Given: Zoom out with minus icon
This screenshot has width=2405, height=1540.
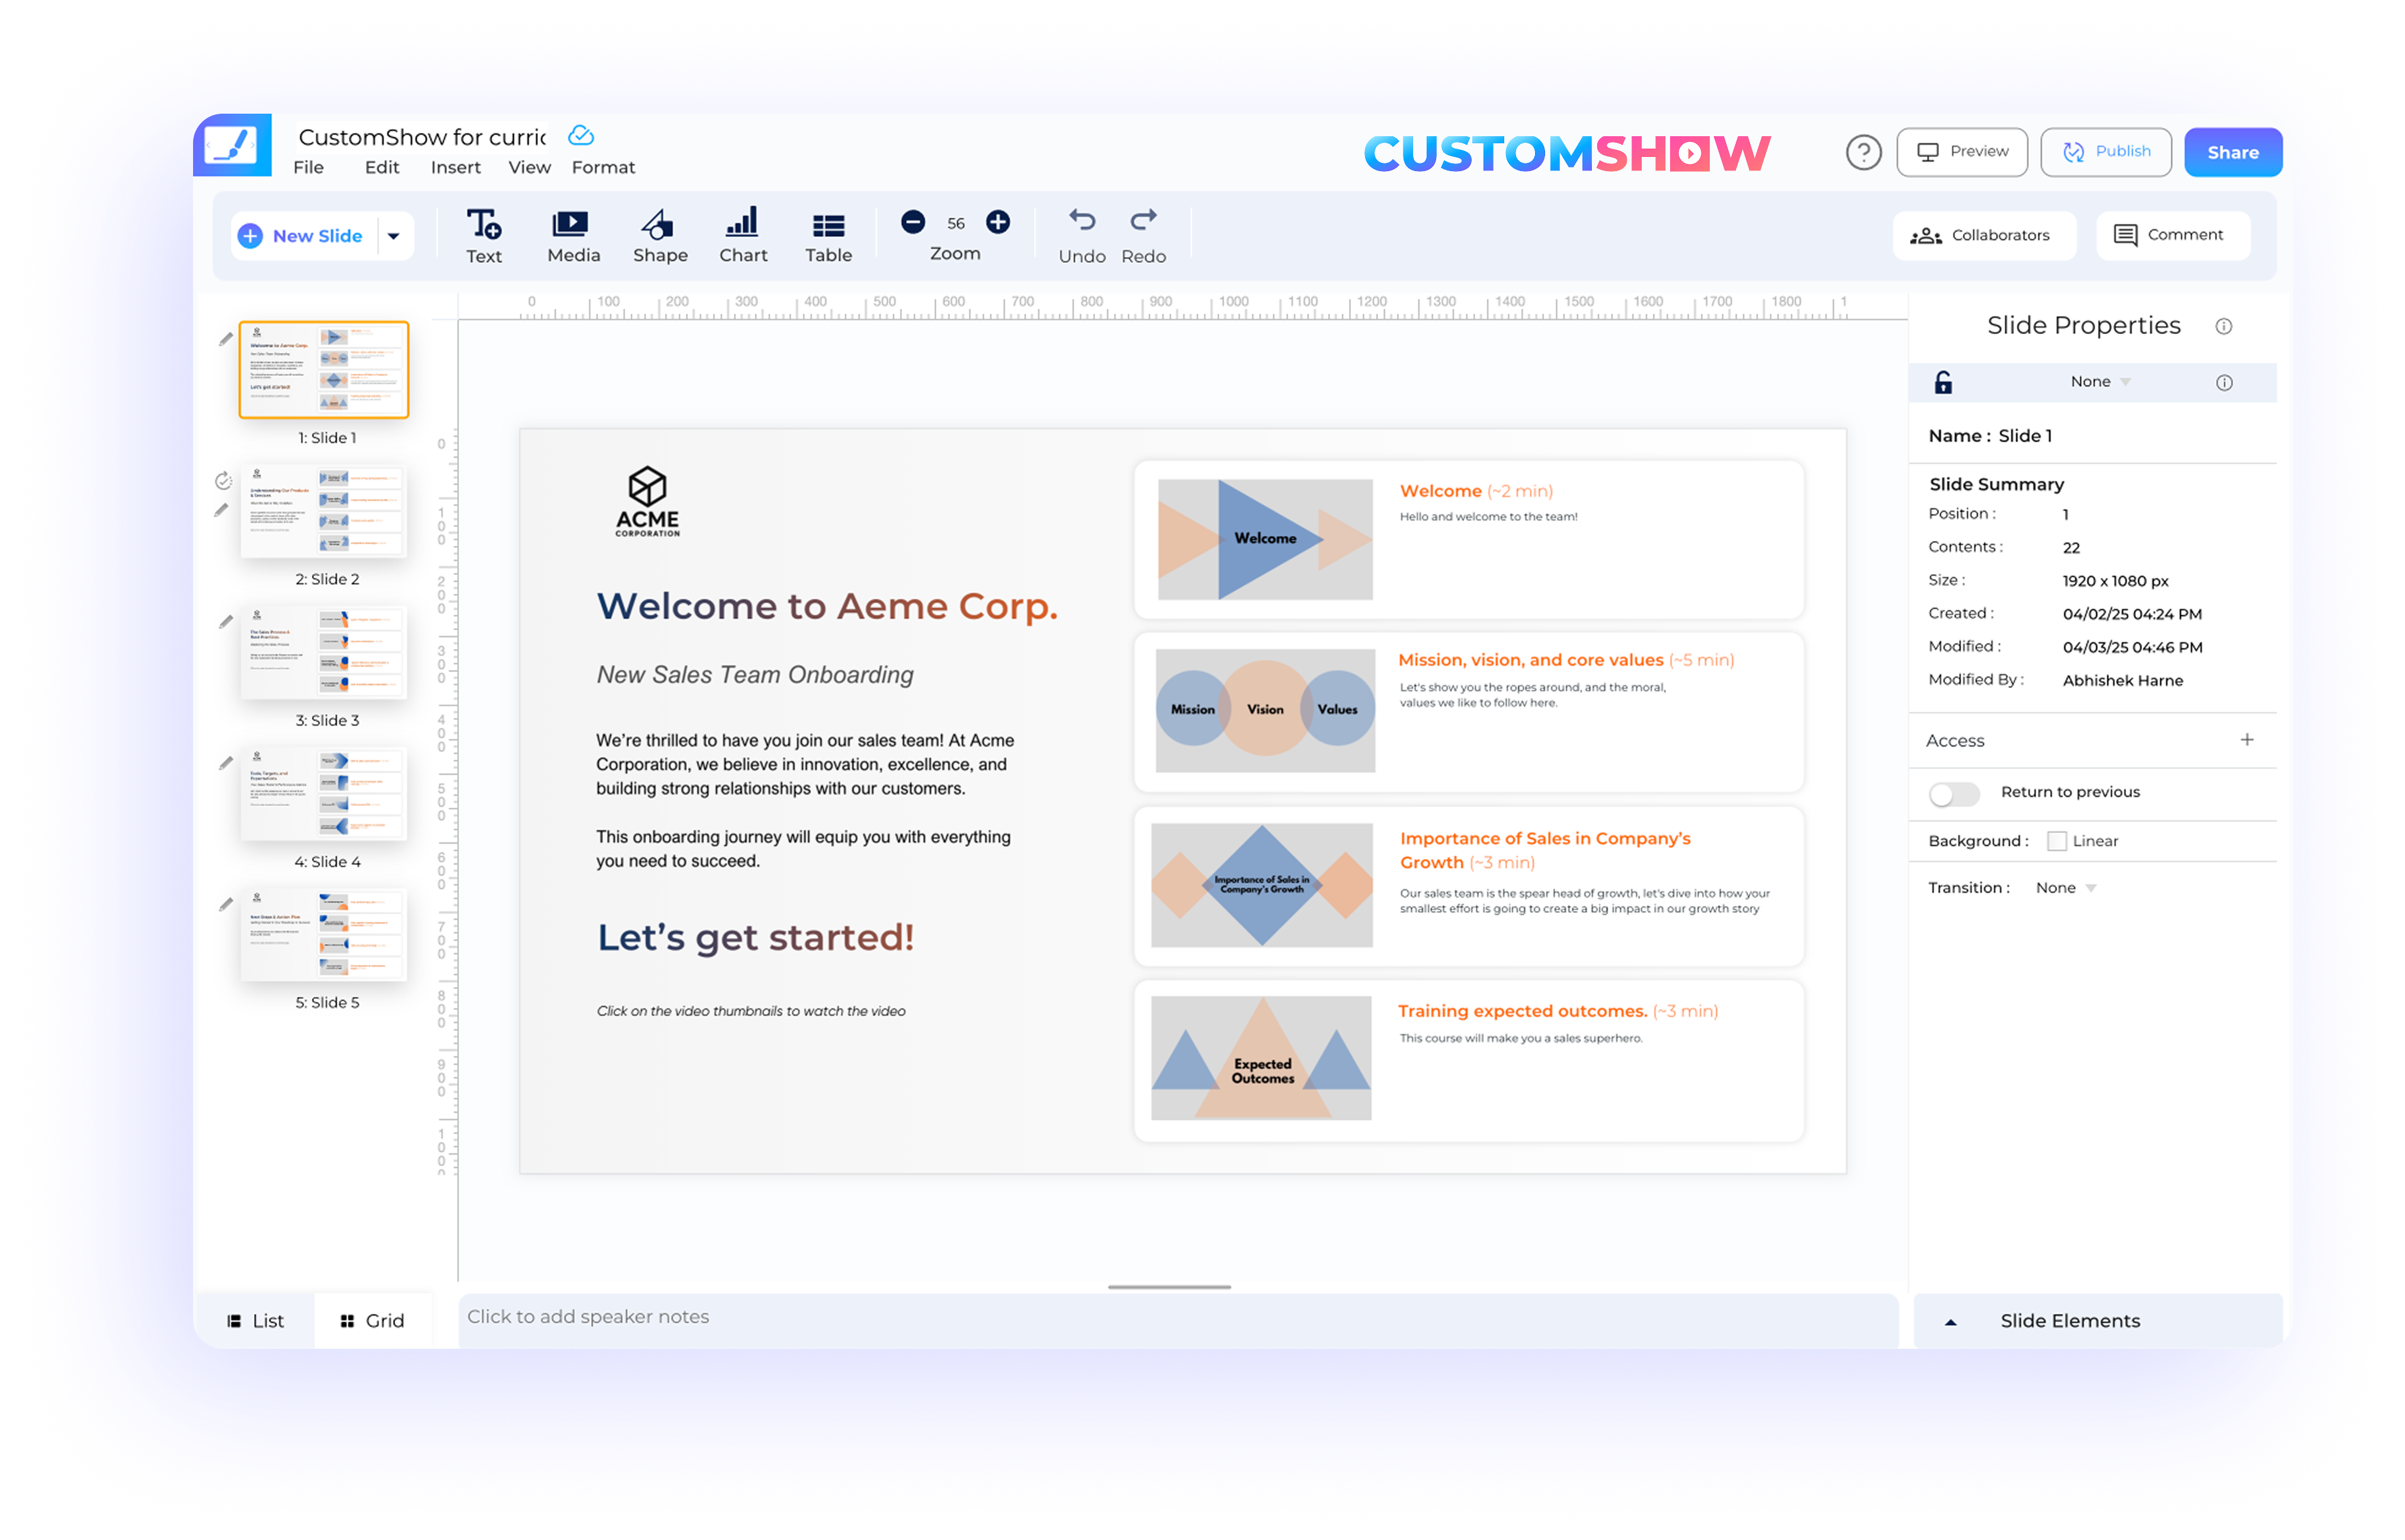Looking at the screenshot, I should [912, 221].
